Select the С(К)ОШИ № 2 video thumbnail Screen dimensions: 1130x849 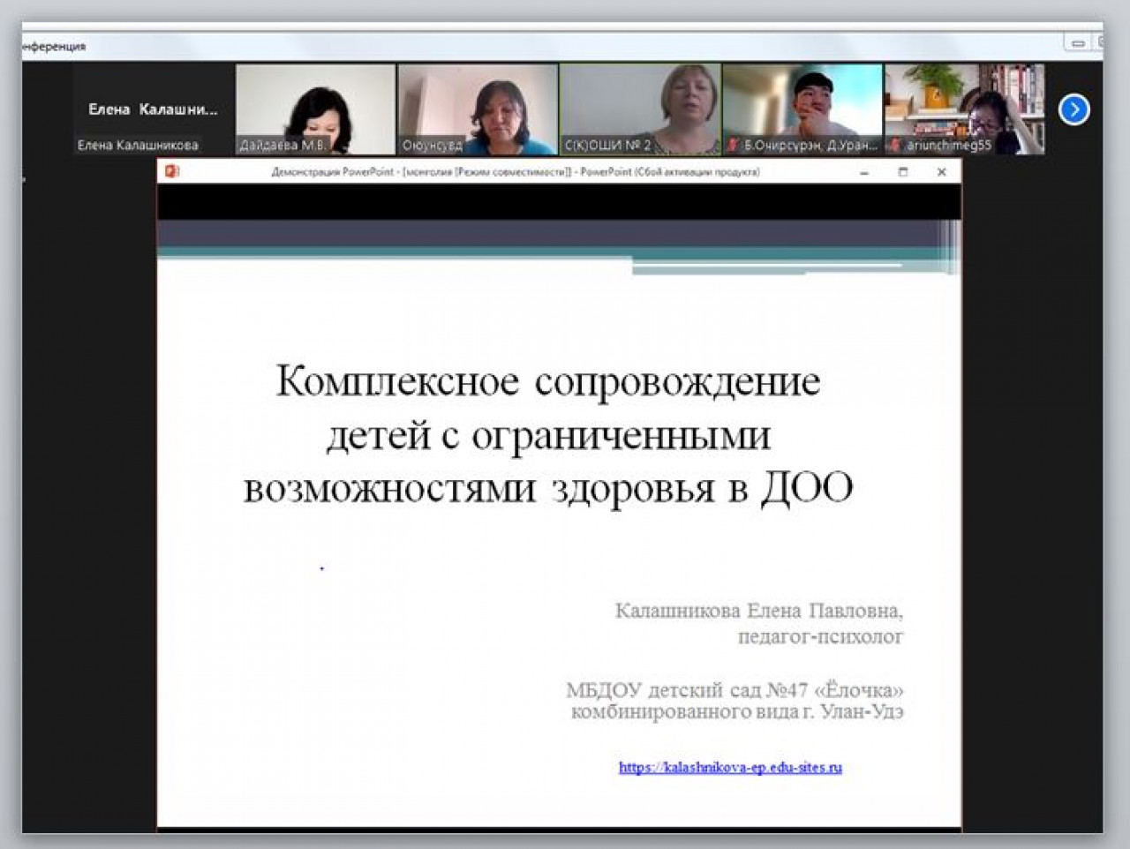point(640,109)
